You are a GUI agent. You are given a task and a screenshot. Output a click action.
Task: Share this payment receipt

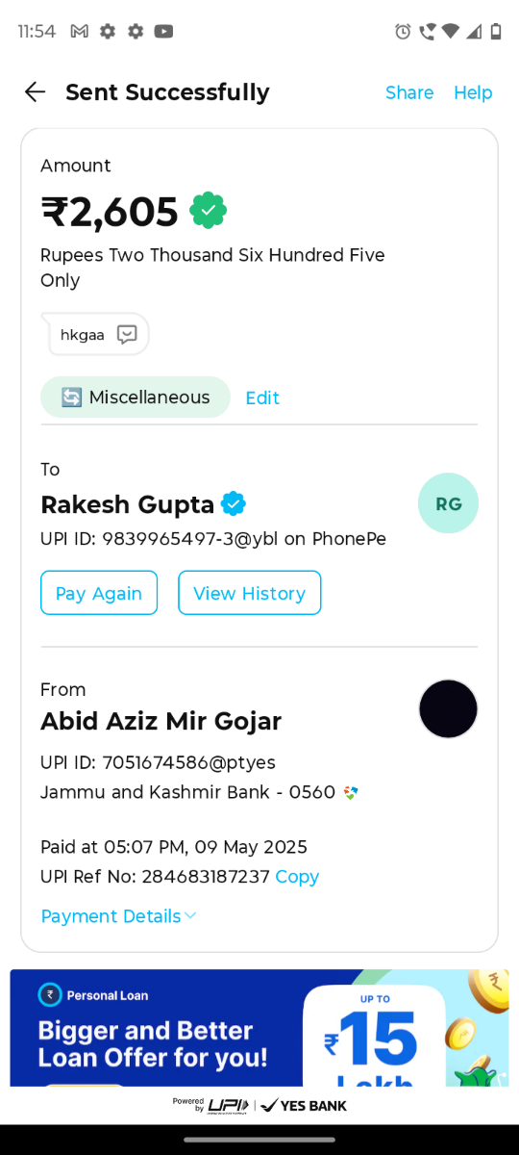409,92
